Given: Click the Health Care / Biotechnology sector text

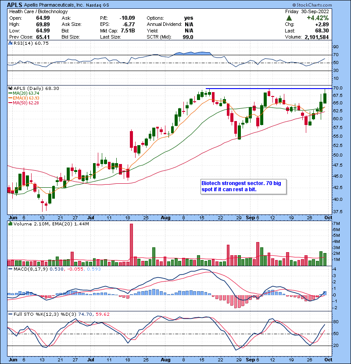Looking at the screenshot, I should 38,11.
